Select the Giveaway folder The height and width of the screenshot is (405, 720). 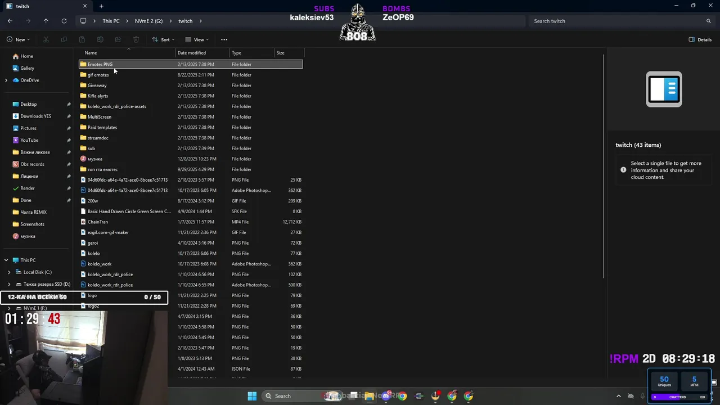coord(191,85)
